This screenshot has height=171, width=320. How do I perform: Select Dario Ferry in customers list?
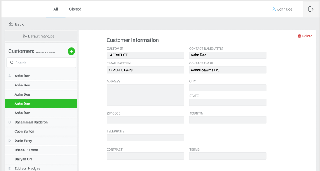[41, 141]
